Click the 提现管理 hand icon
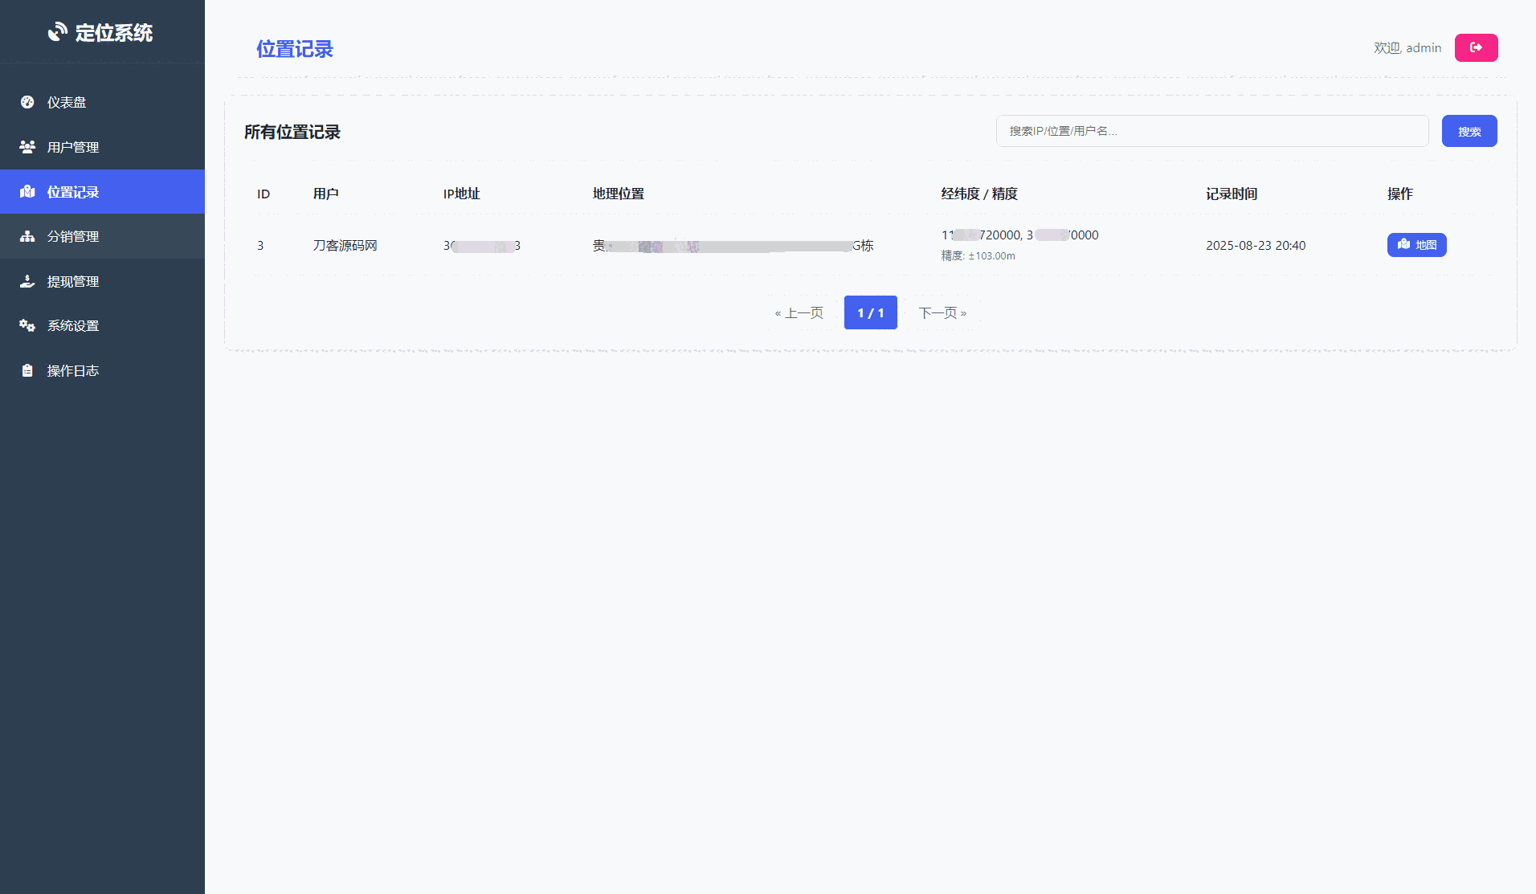1536x894 pixels. coord(27,281)
